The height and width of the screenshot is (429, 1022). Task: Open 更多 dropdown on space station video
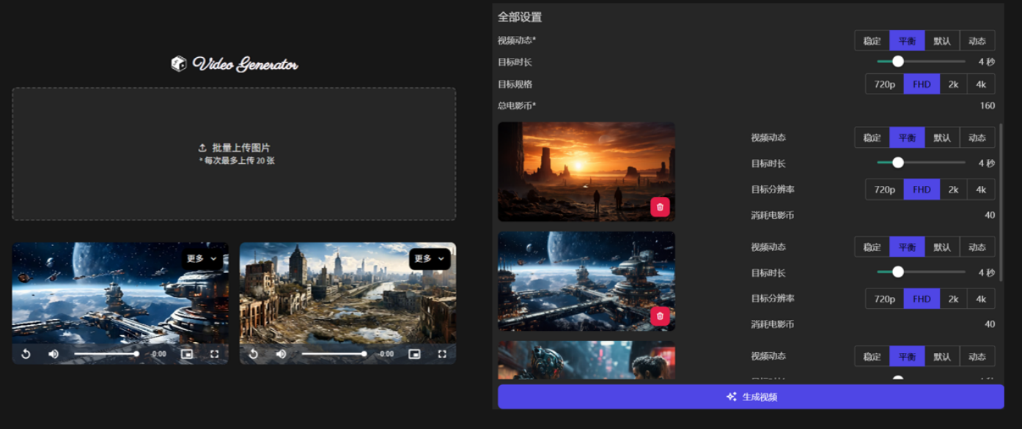(202, 258)
